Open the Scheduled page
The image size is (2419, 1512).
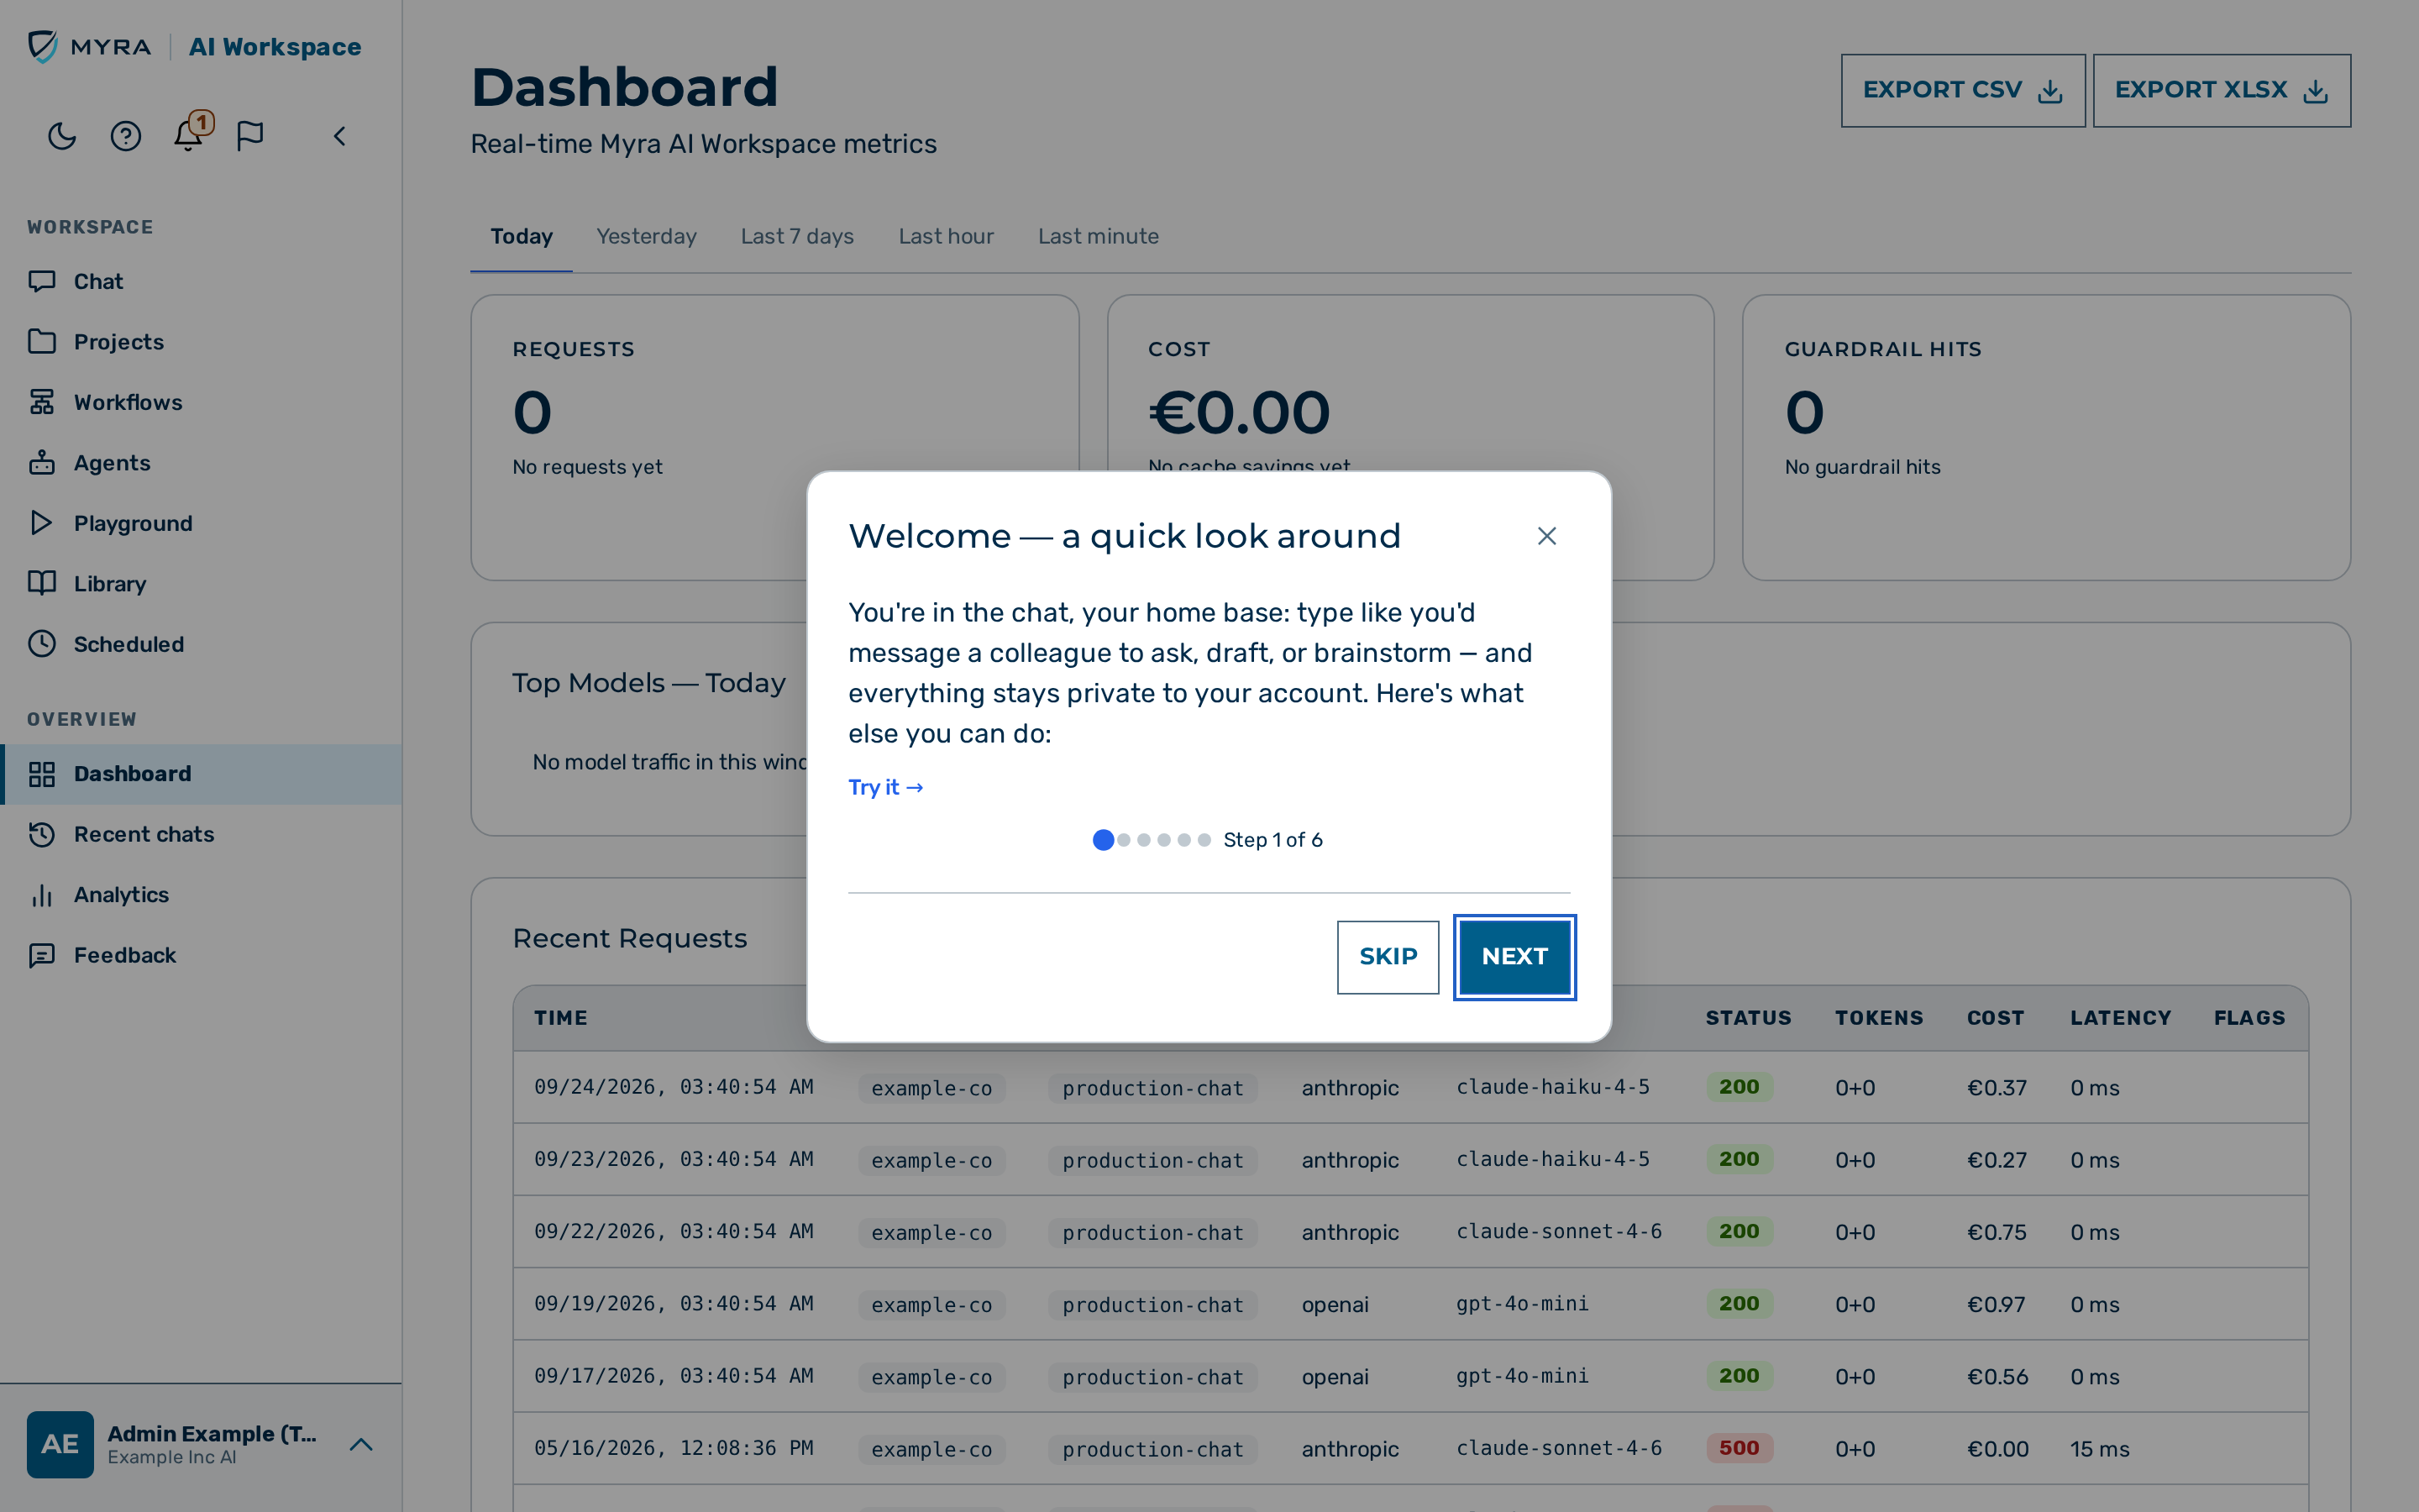click(201, 644)
